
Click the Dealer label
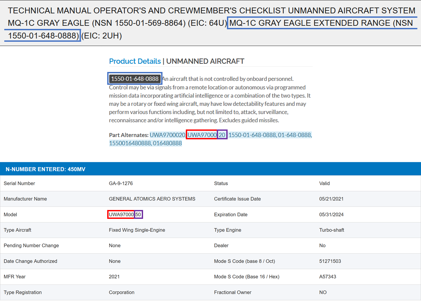point(221,245)
